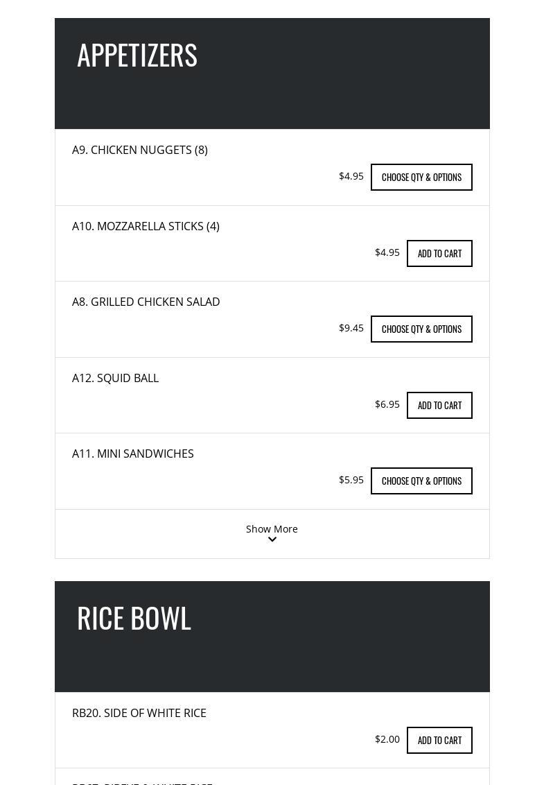This screenshot has width=544, height=785.
Task: Open the A9. Chicken Nuggets (8) item
Action: [x=140, y=150]
